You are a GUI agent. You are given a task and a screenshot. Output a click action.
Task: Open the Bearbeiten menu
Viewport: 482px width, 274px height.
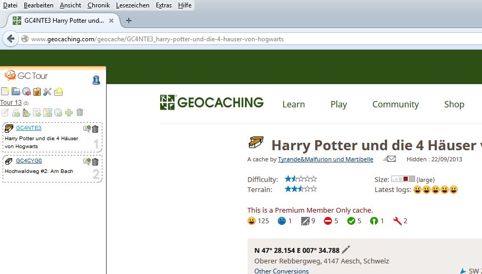[x=38, y=5]
